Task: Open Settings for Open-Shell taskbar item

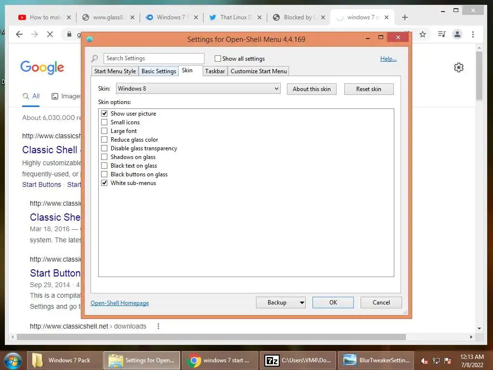Action: 142,360
